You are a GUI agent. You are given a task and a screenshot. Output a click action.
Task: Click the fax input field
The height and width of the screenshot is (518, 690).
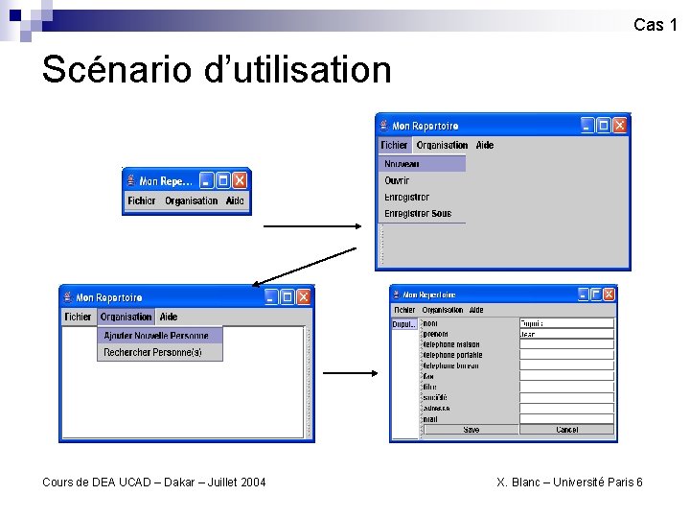[566, 376]
